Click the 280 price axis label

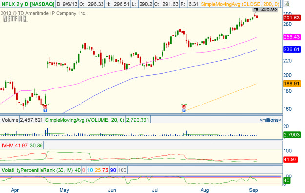click(x=287, y=24)
